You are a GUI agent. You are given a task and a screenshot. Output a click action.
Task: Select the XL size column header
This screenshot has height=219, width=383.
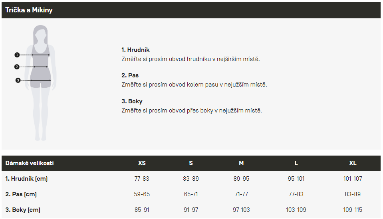click(x=353, y=163)
